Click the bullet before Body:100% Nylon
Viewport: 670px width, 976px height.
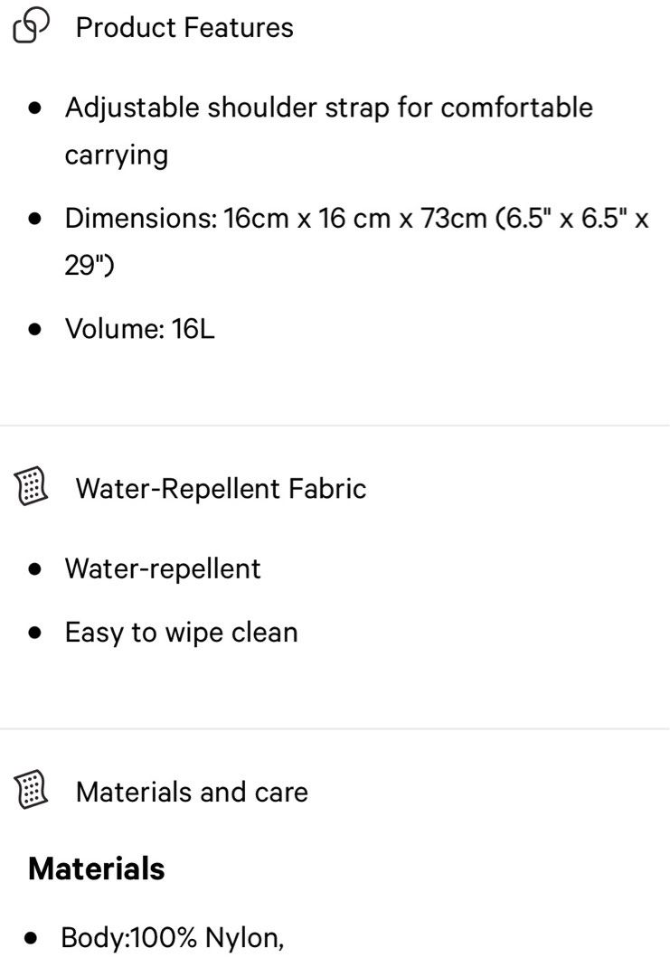pyautogui.click(x=31, y=938)
